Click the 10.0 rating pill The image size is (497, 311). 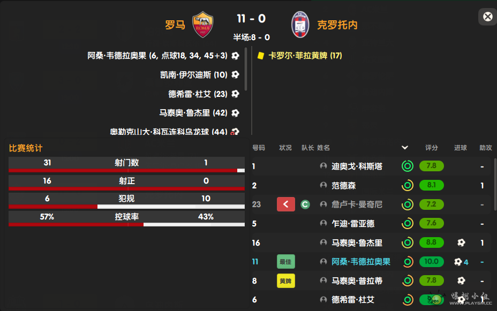tap(432, 262)
